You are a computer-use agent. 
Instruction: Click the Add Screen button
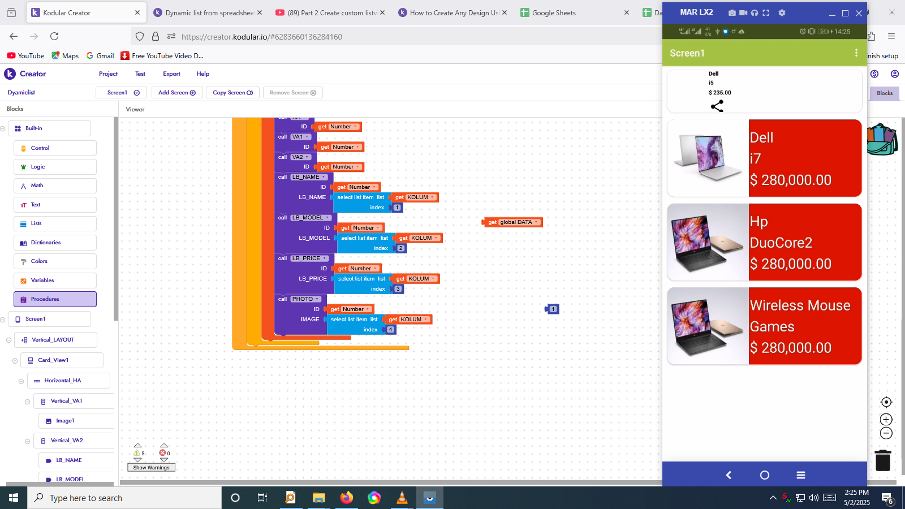click(176, 93)
